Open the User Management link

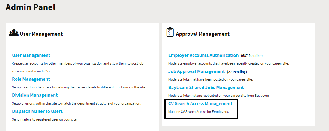[x=31, y=55]
